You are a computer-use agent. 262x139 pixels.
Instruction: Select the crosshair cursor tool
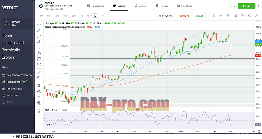[39, 24]
